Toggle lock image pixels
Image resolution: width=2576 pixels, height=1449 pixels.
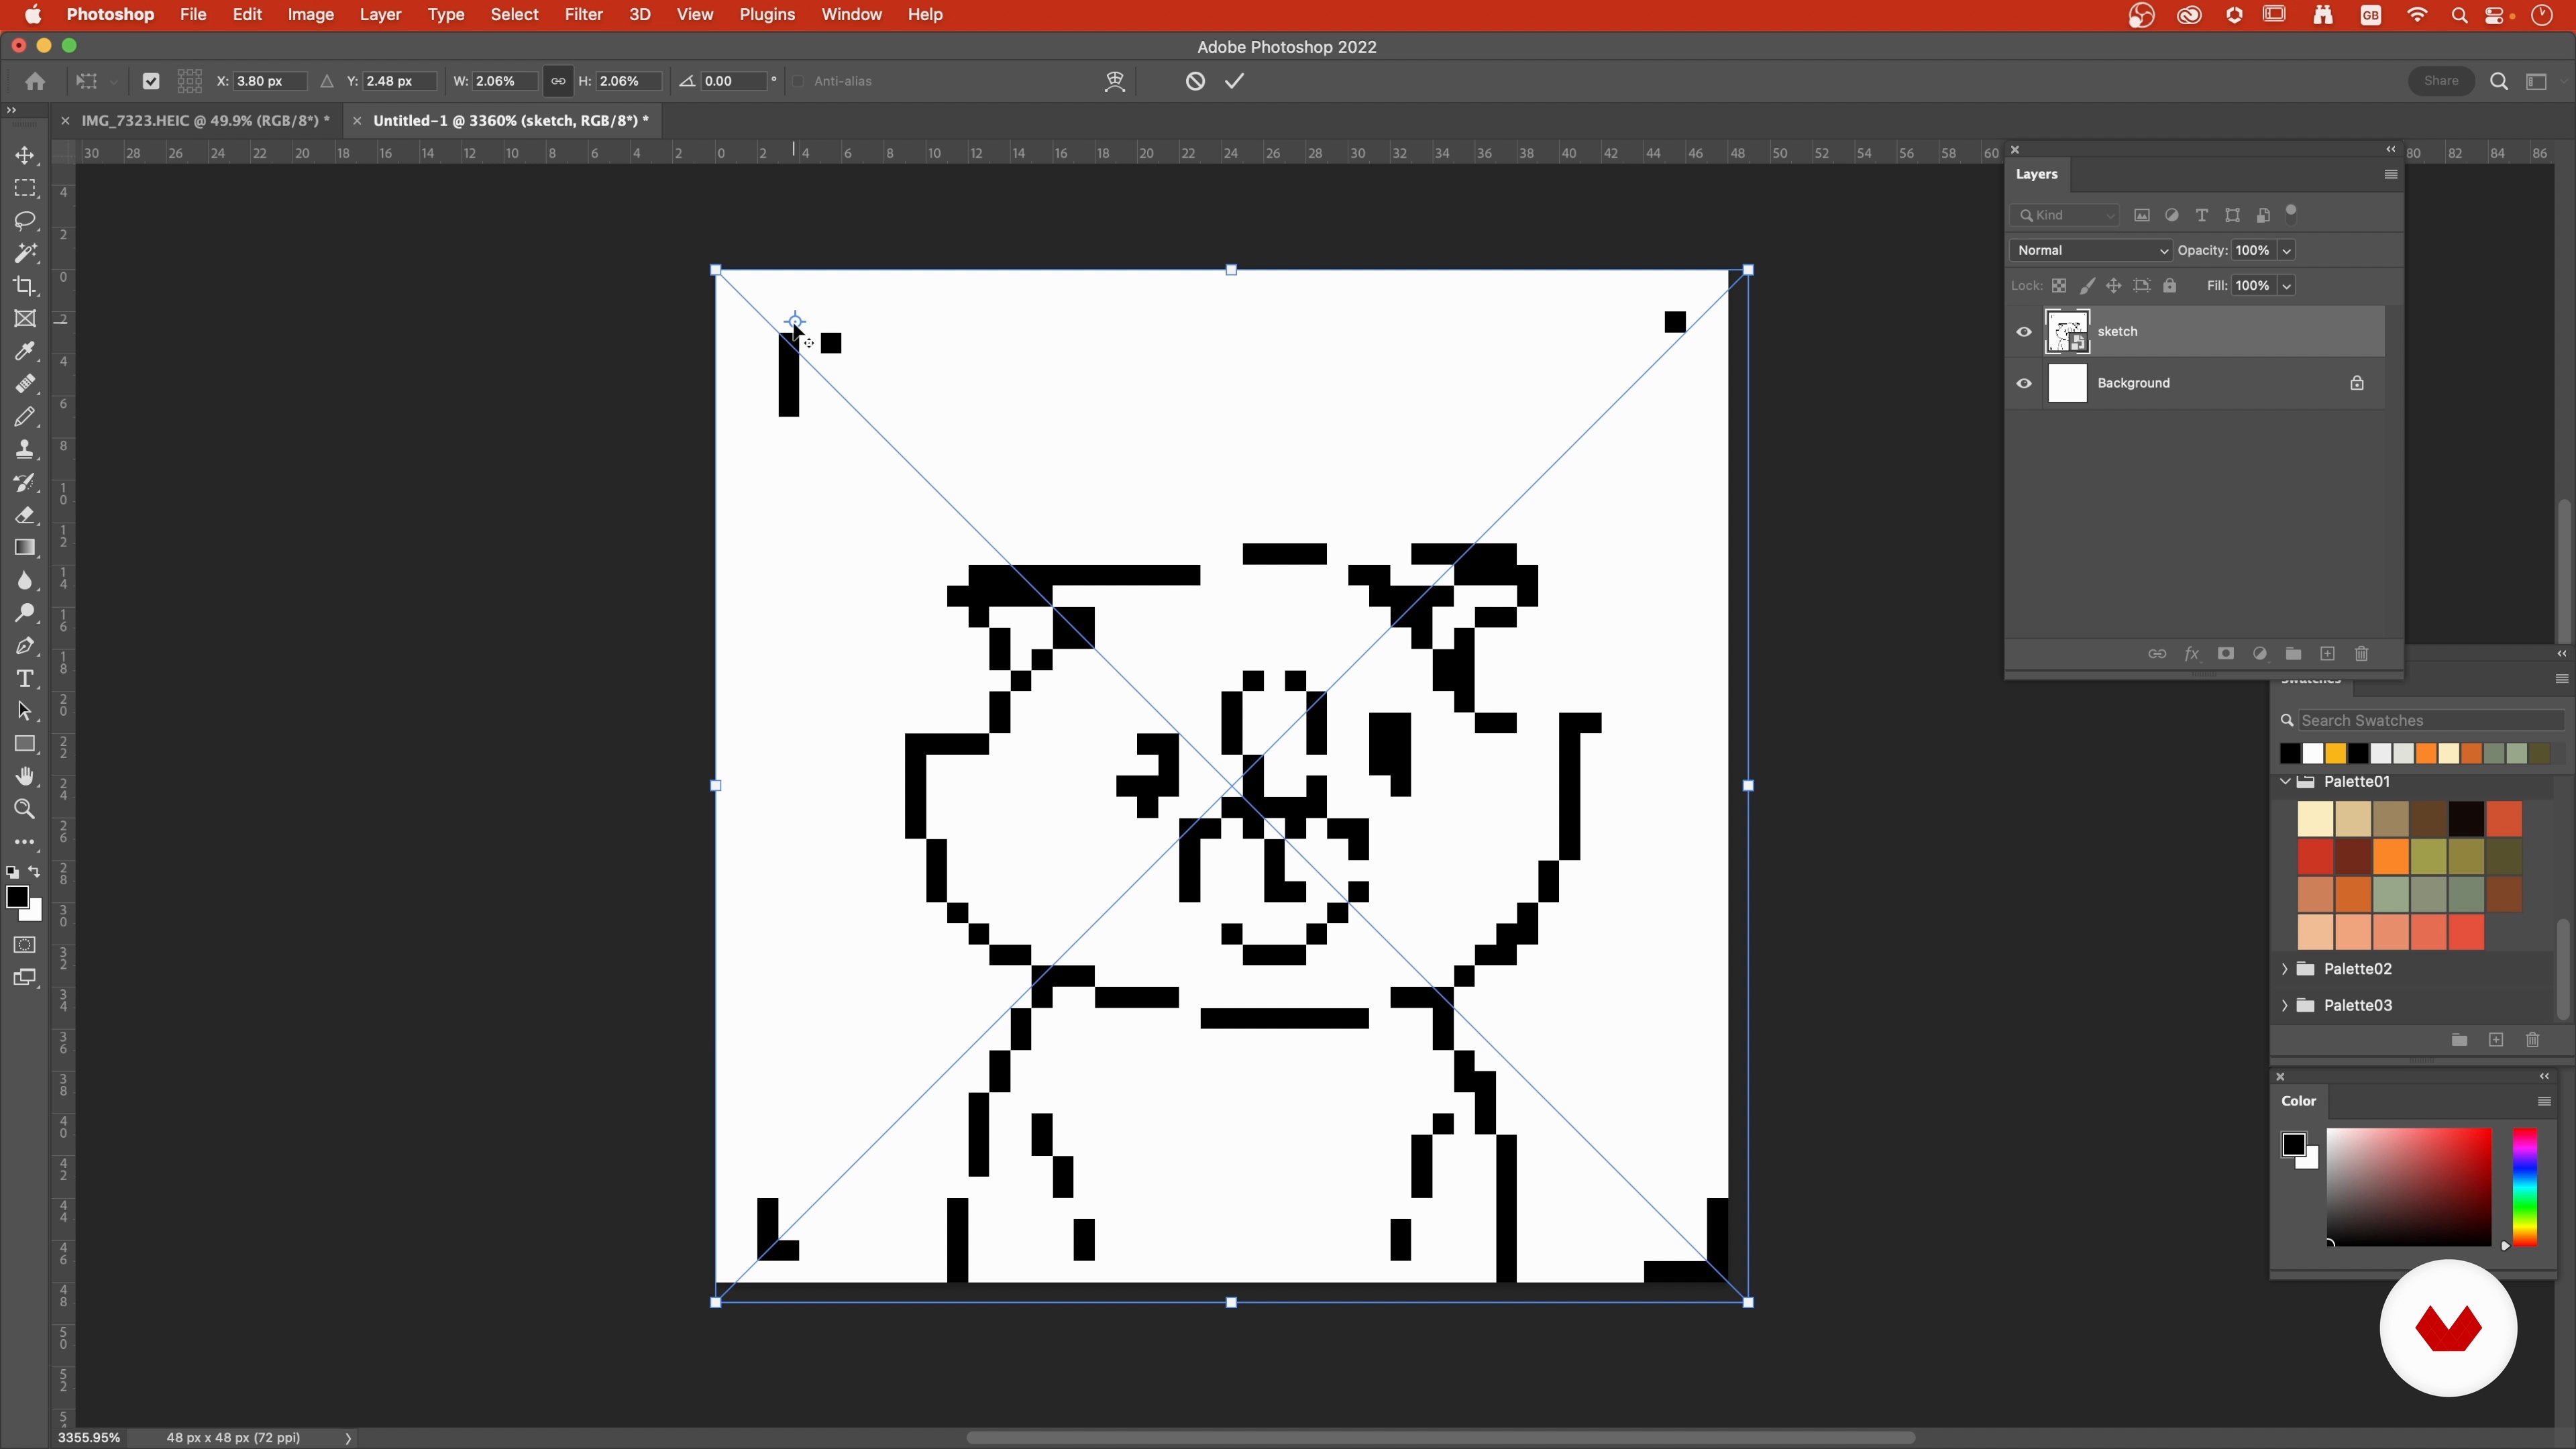tap(2087, 286)
